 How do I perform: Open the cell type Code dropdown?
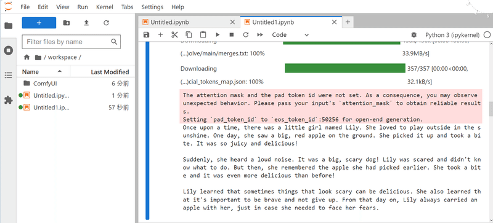pos(290,35)
